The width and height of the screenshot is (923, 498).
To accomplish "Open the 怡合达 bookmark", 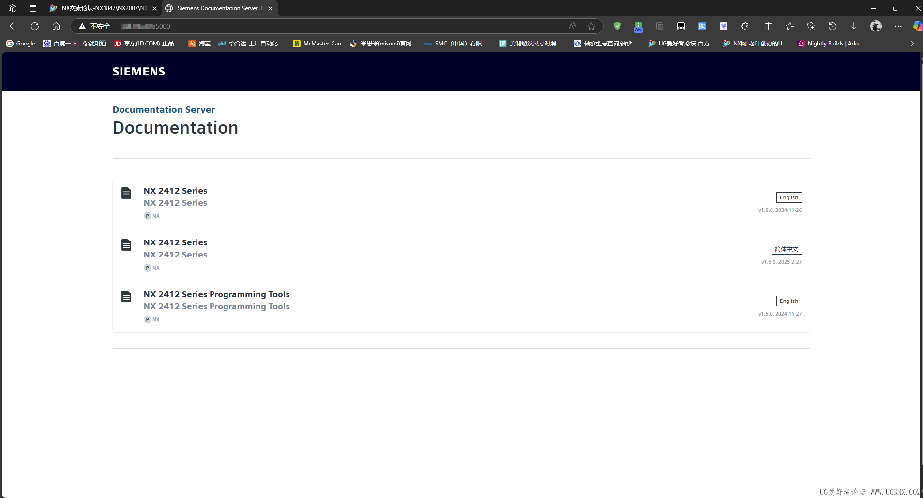I will tap(250, 44).
